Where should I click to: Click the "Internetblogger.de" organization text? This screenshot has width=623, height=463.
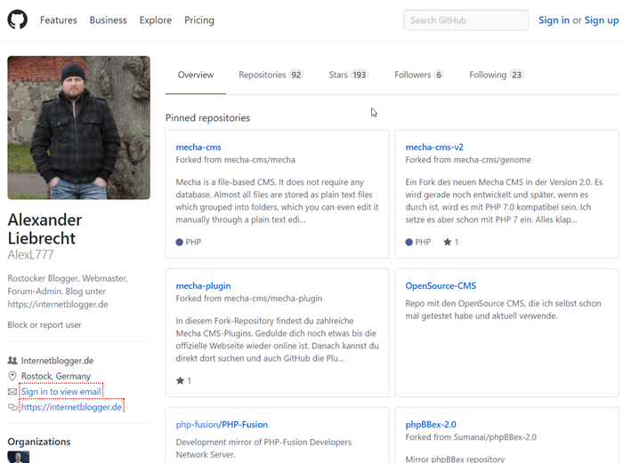(57, 360)
